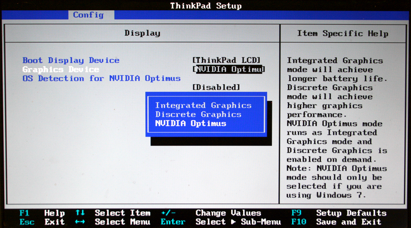Select OS Detection for NVIDIA Optimus
Image resolution: width=411 pixels, height=228 pixels.
pyautogui.click(x=102, y=78)
